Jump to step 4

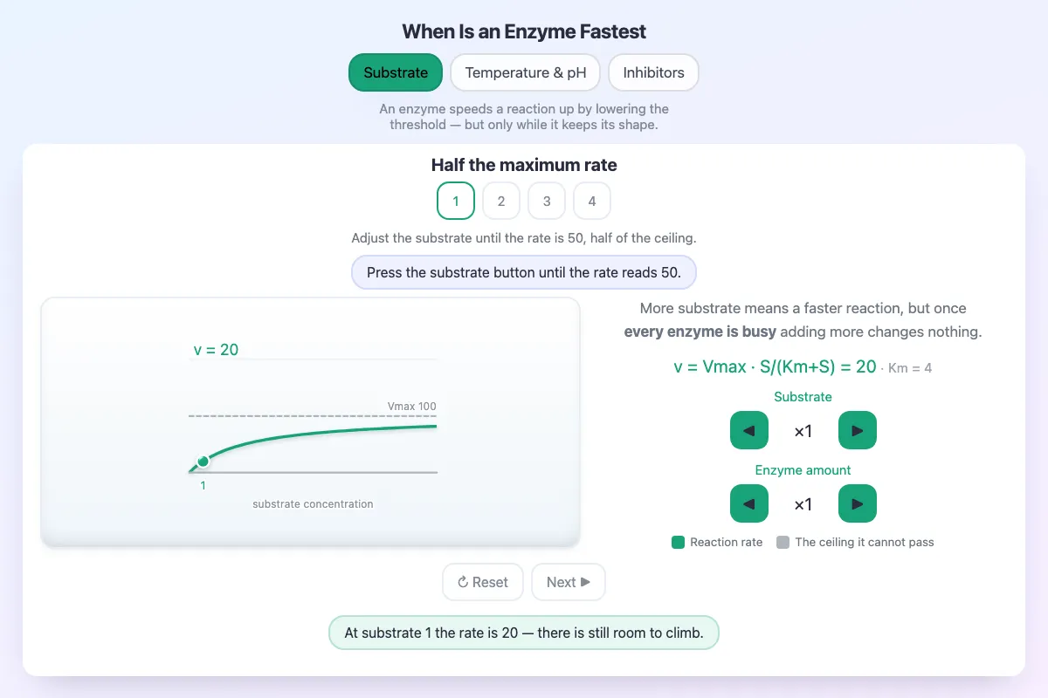pos(592,201)
